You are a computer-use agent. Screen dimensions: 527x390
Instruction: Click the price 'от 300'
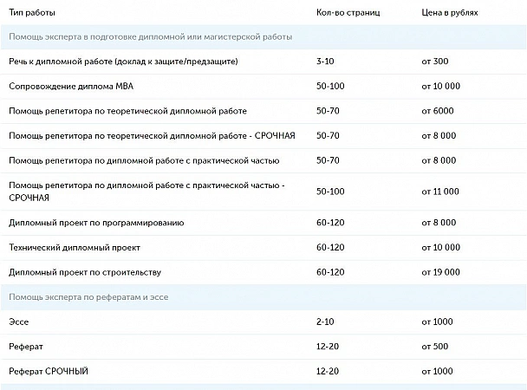point(435,62)
